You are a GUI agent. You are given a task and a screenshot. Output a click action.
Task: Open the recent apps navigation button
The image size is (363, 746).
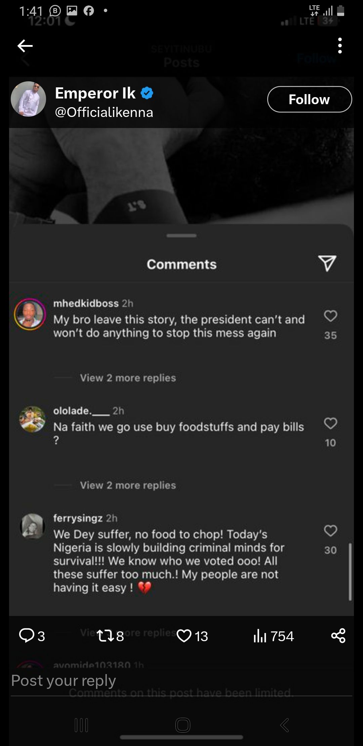point(81,725)
